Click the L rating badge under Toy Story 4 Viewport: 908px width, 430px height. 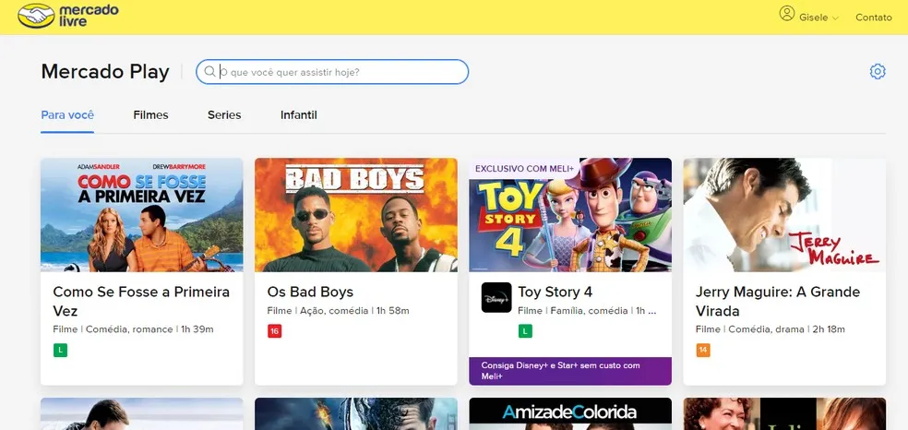click(x=525, y=331)
